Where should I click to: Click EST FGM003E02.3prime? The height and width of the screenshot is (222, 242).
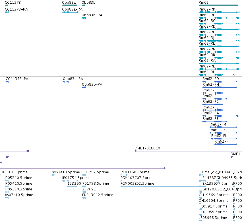(x=137, y=184)
